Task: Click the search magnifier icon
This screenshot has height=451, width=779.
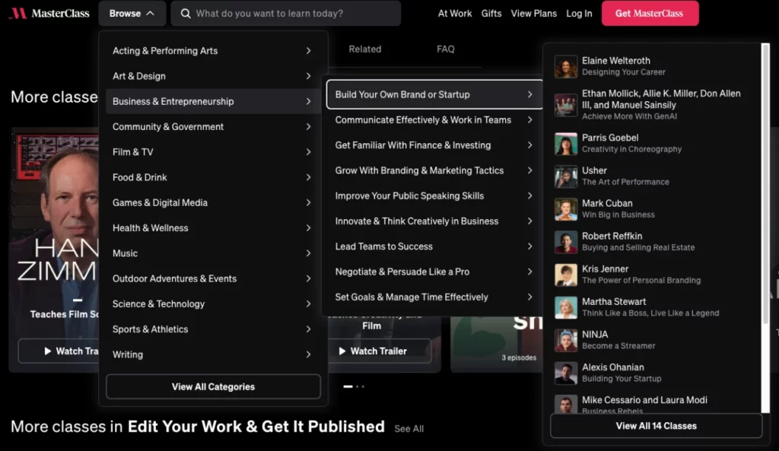Action: click(186, 14)
